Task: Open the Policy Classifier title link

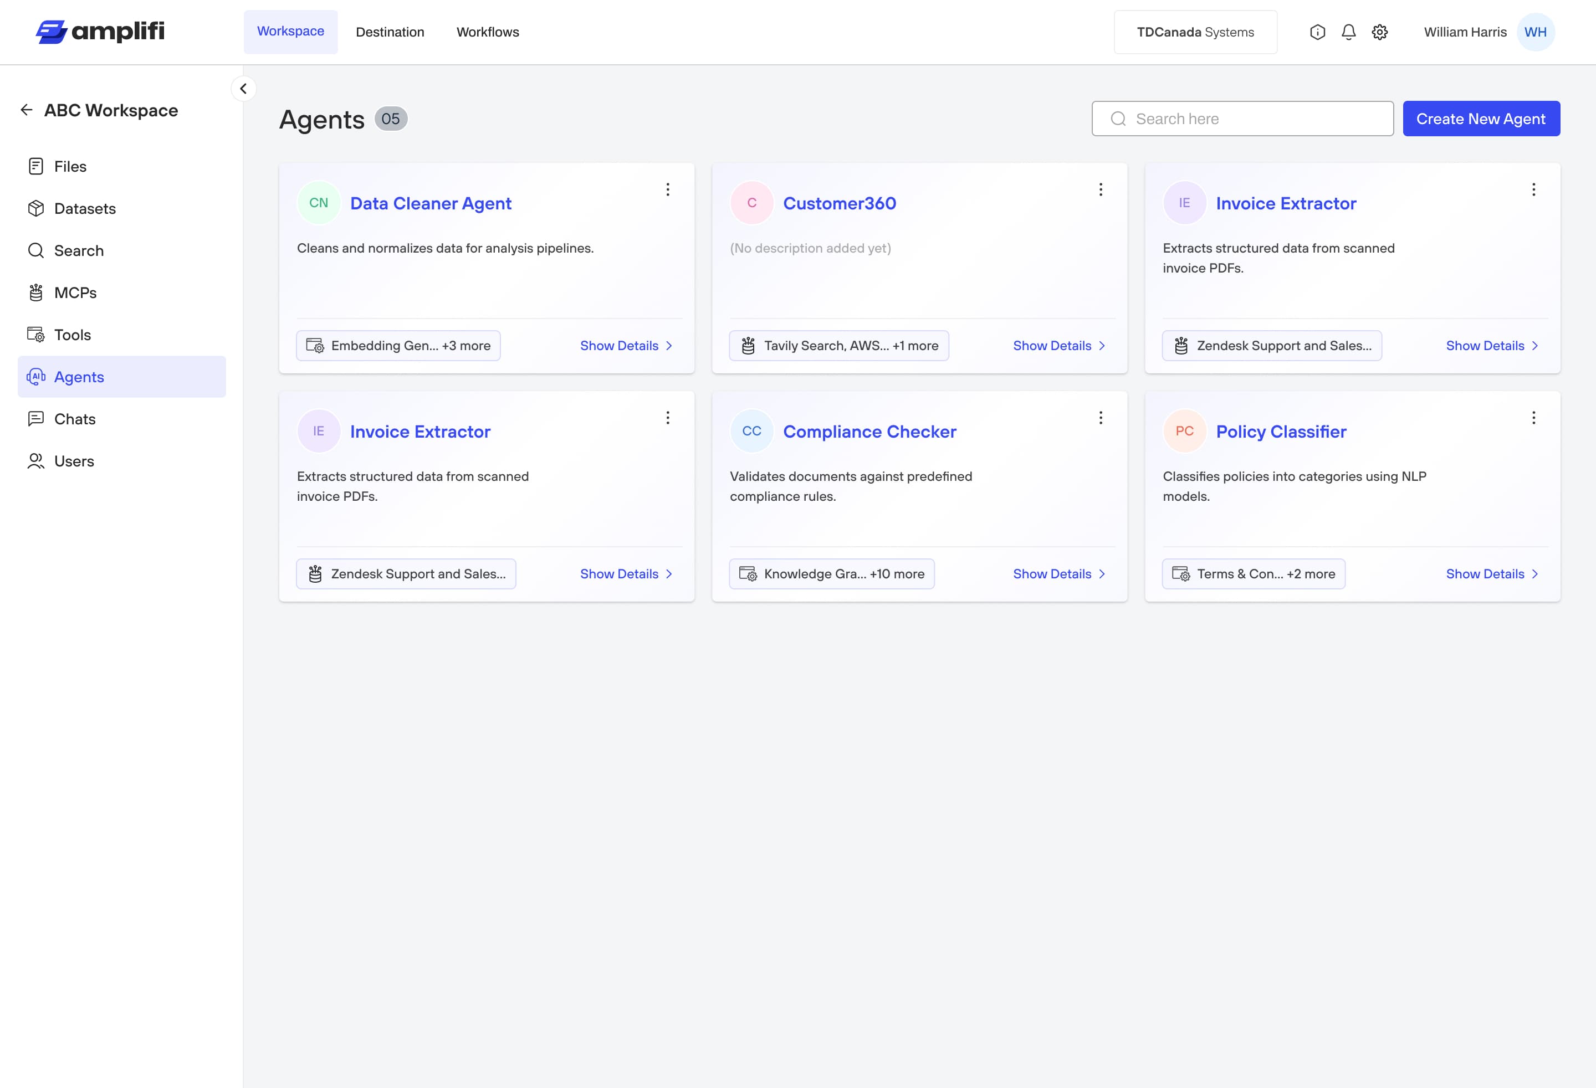Action: click(x=1281, y=432)
